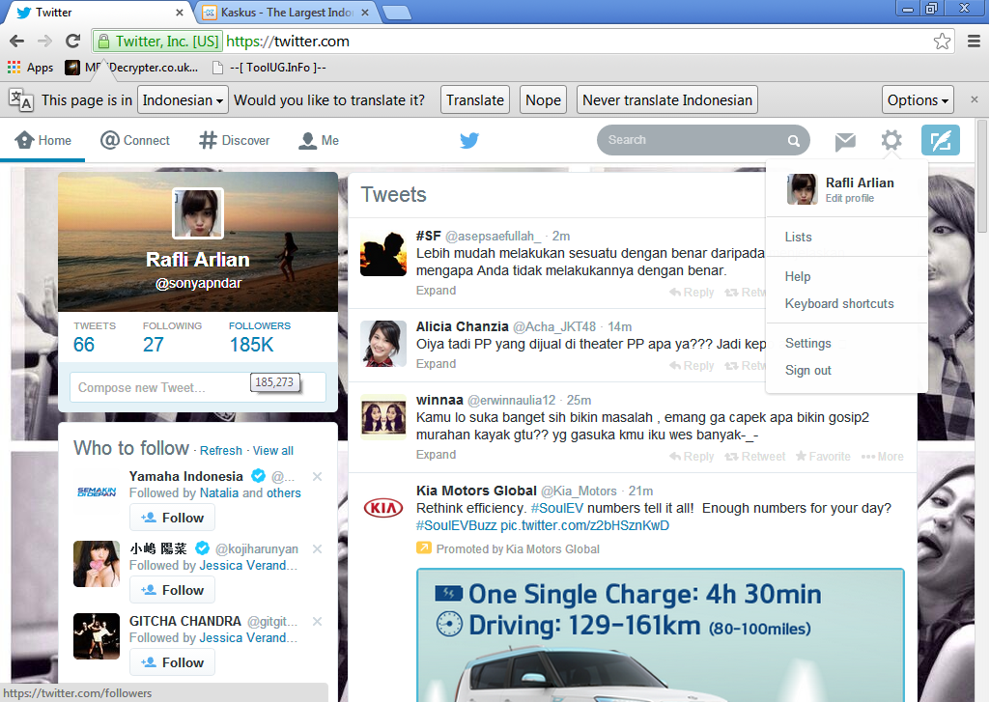Click the green SSL lock identity badge

tap(157, 41)
